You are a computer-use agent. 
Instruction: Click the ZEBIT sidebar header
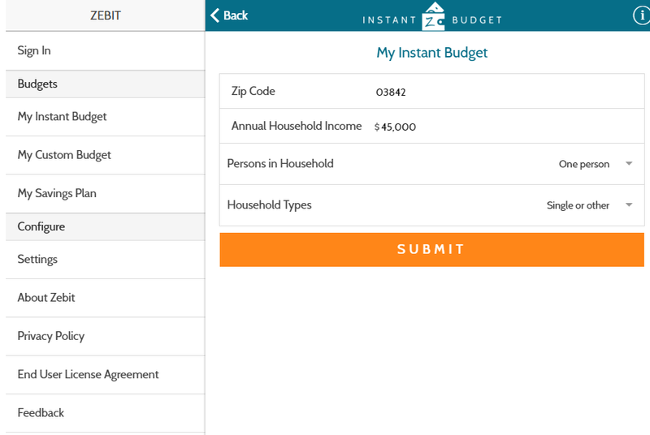(x=106, y=15)
